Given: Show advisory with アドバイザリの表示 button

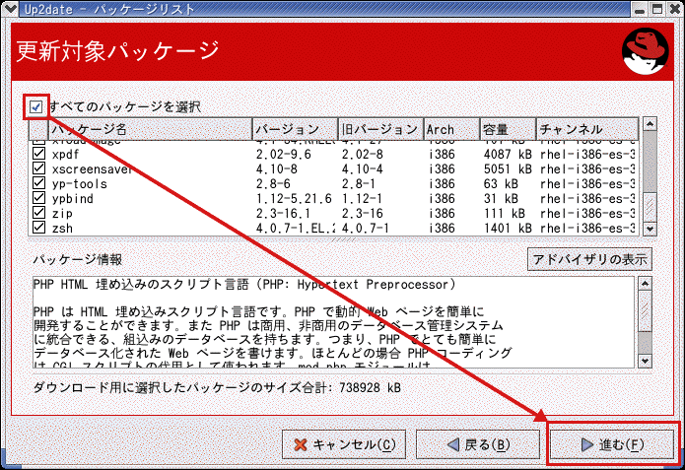Looking at the screenshot, I should tap(589, 260).
